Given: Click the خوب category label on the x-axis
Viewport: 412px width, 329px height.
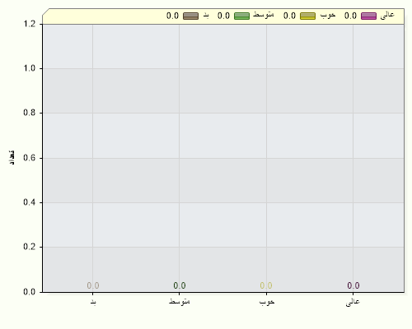Looking at the screenshot, I should (267, 302).
